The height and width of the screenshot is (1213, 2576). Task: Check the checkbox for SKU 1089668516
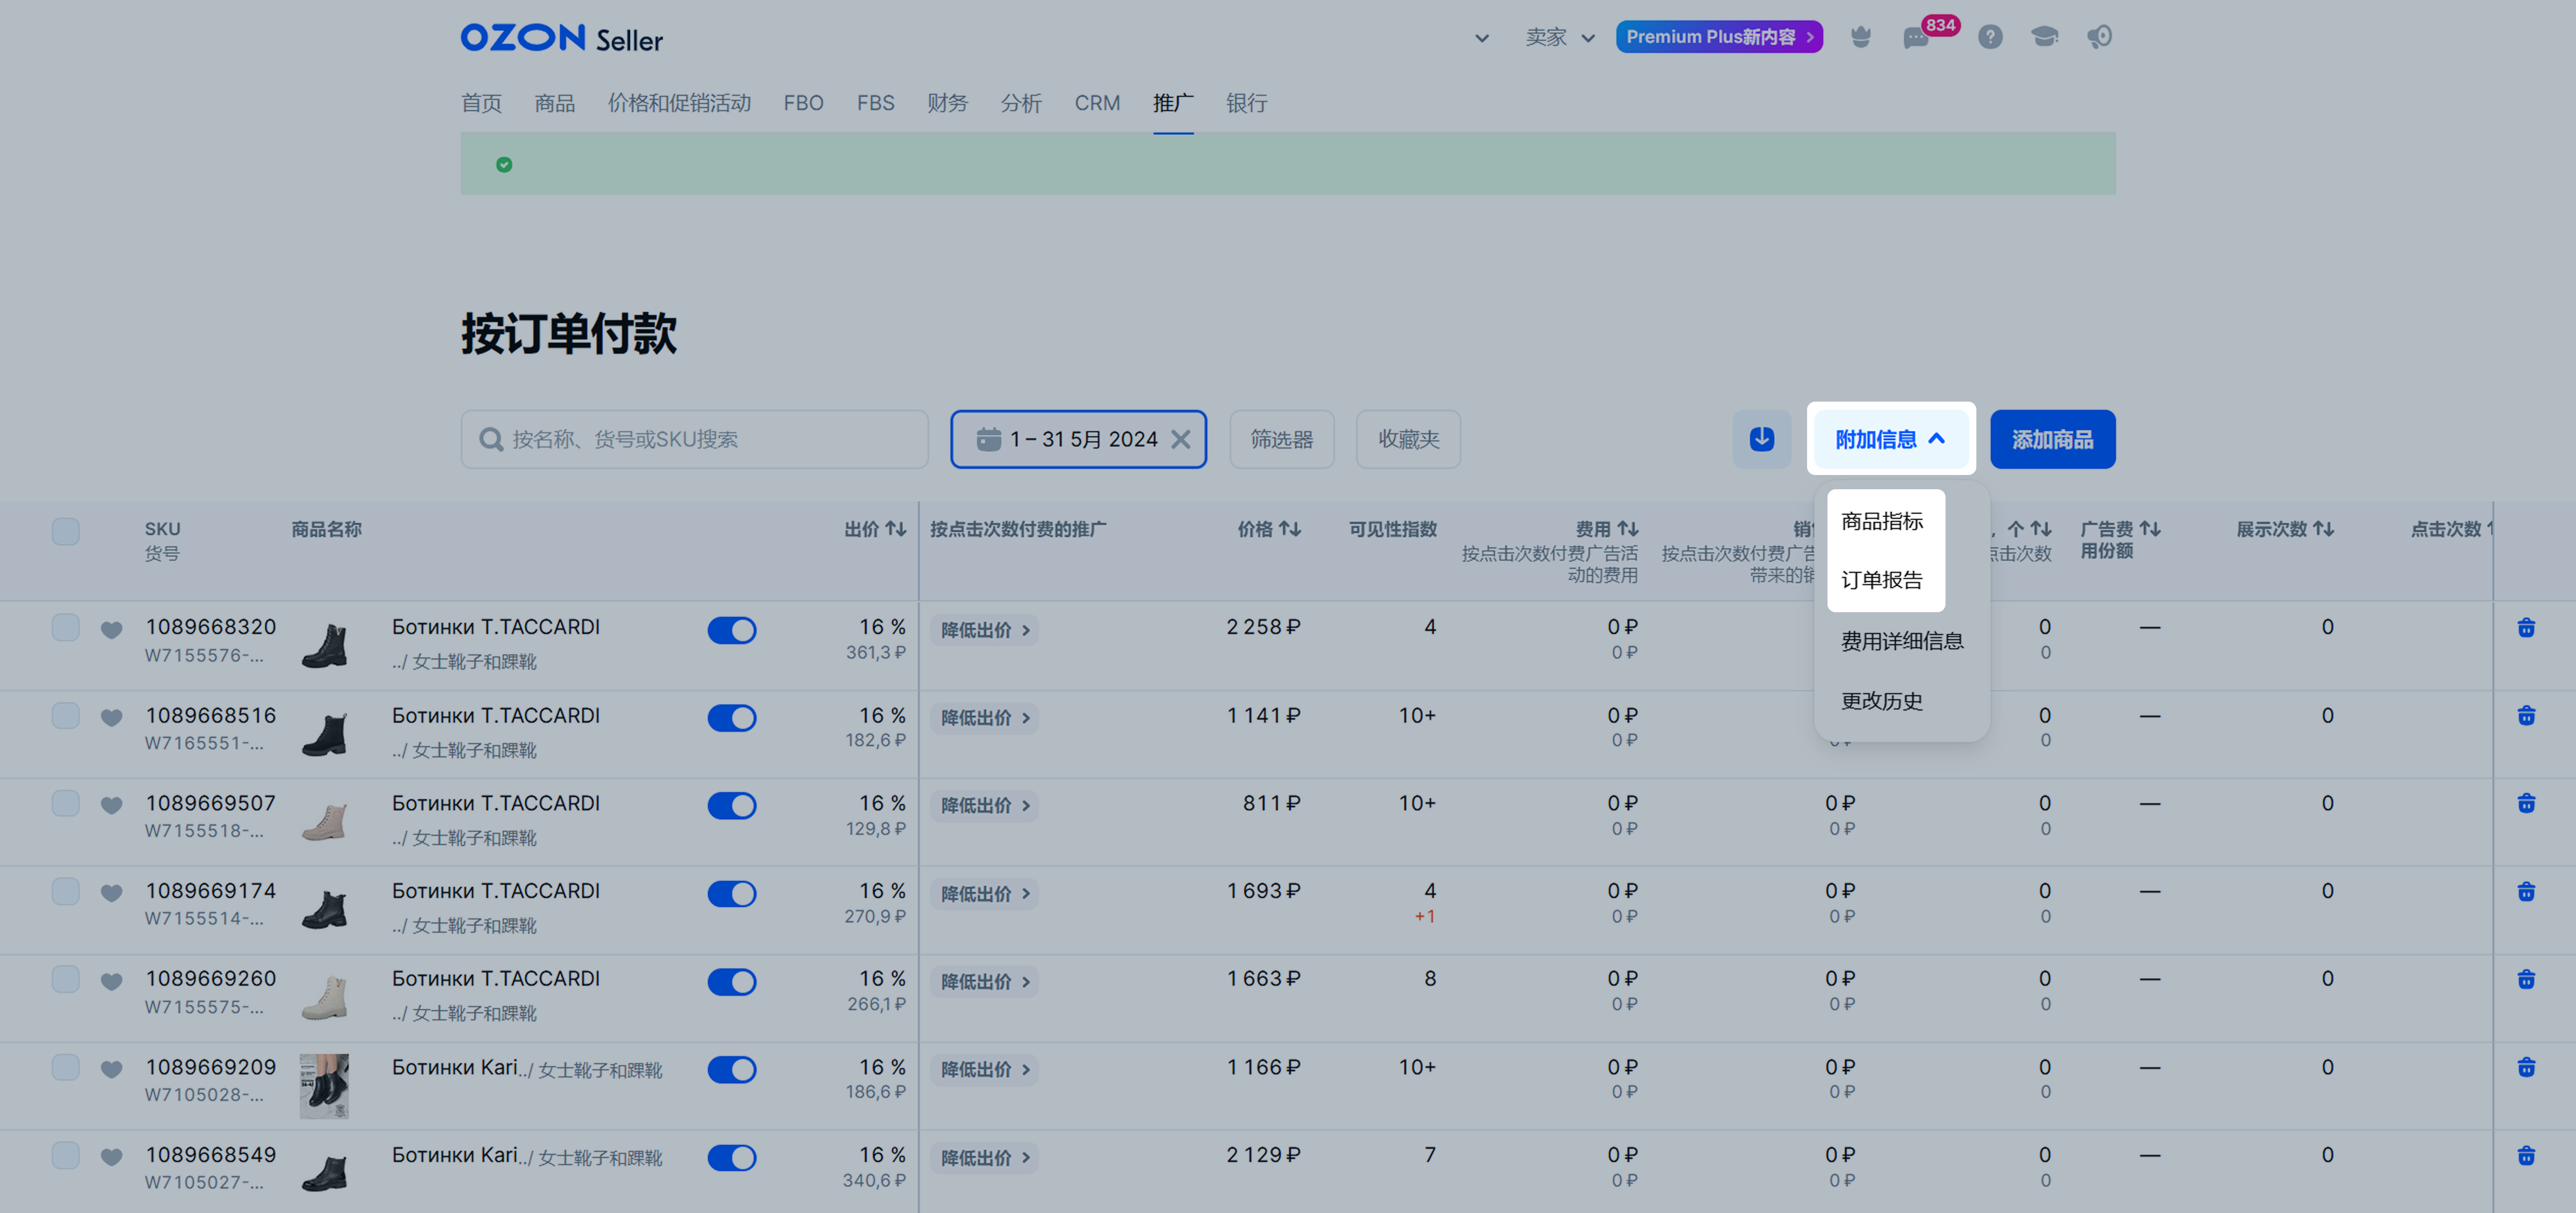(65, 716)
